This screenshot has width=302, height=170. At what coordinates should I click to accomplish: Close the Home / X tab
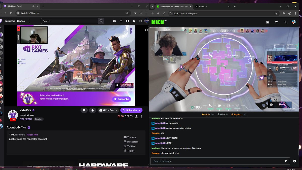point(229,7)
